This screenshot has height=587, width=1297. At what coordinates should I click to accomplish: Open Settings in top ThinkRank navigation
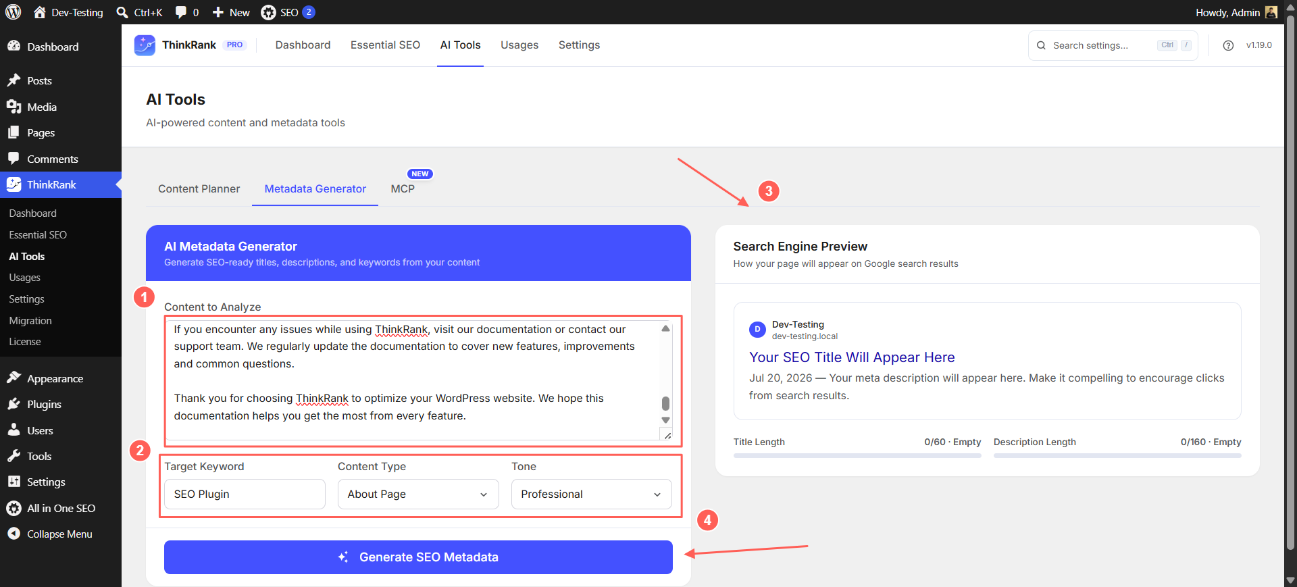click(x=579, y=45)
